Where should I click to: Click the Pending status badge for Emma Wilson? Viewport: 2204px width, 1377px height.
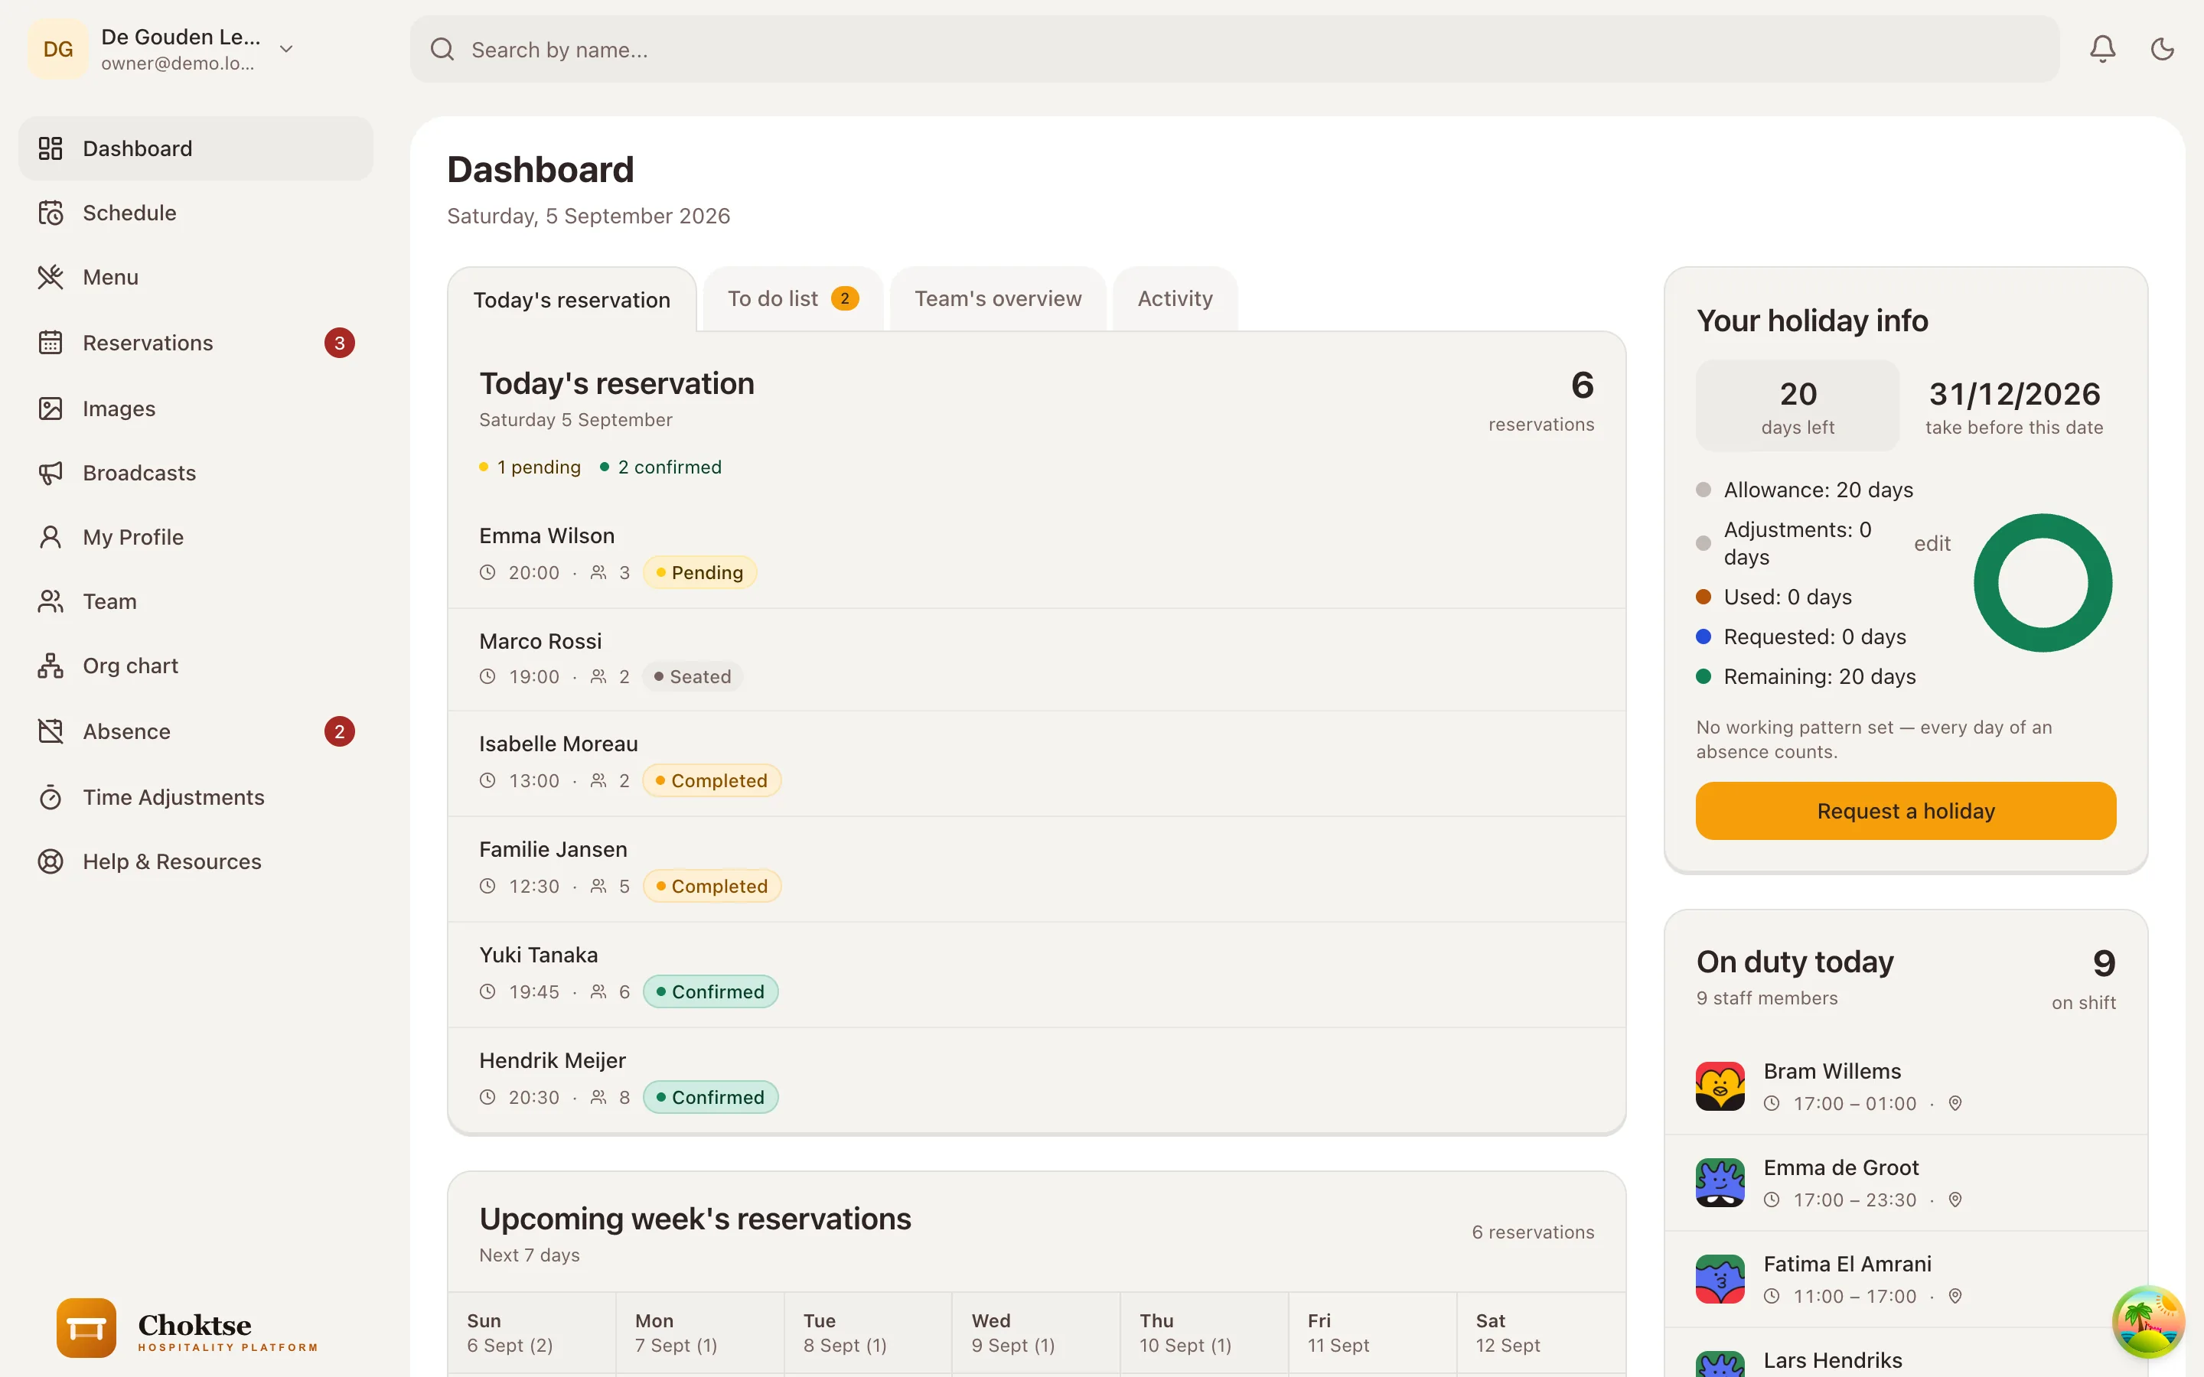pos(699,573)
